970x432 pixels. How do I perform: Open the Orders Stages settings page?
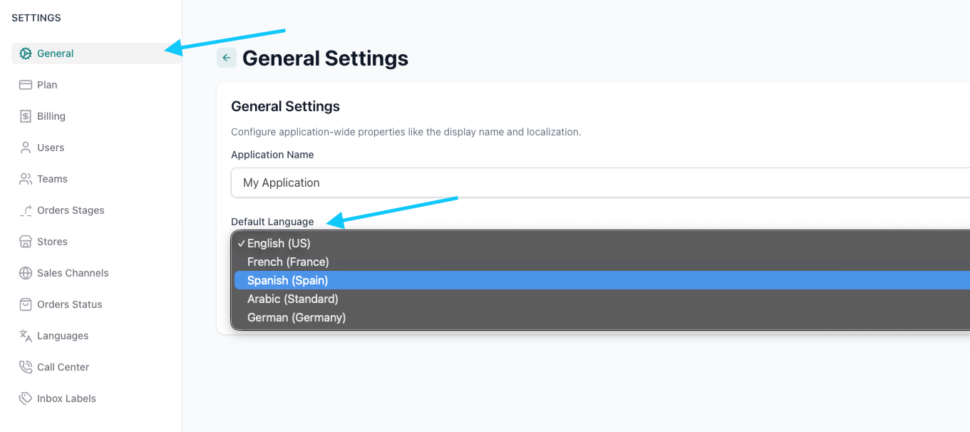coord(71,210)
